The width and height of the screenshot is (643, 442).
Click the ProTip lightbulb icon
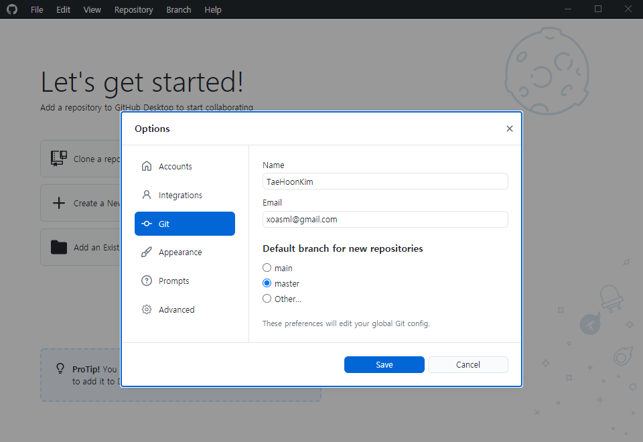click(x=60, y=368)
